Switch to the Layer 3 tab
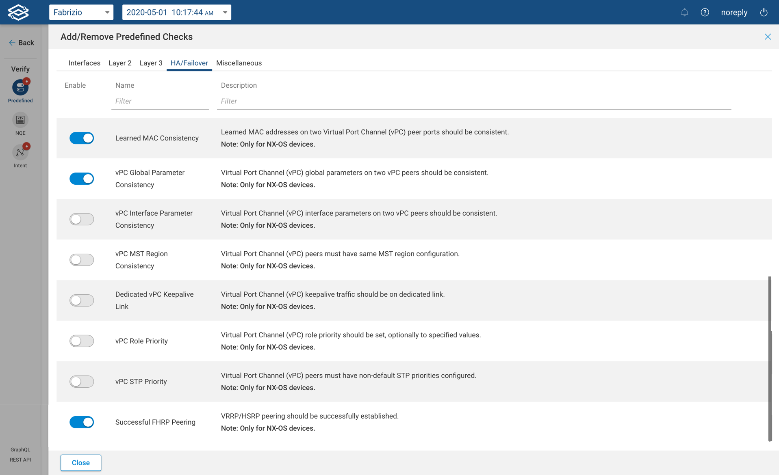The height and width of the screenshot is (475, 779). click(151, 63)
